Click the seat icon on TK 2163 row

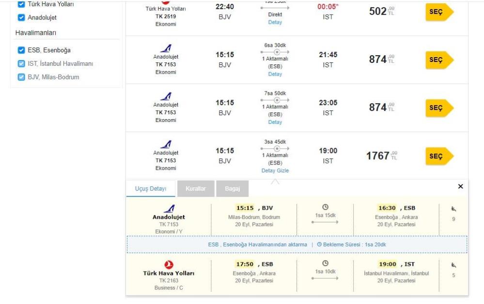pyautogui.click(x=453, y=265)
